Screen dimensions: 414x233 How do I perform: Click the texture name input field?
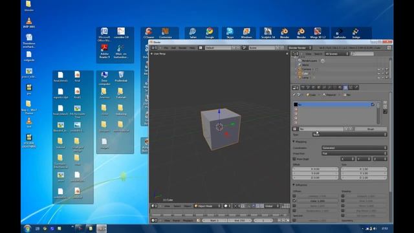[x=321, y=129]
